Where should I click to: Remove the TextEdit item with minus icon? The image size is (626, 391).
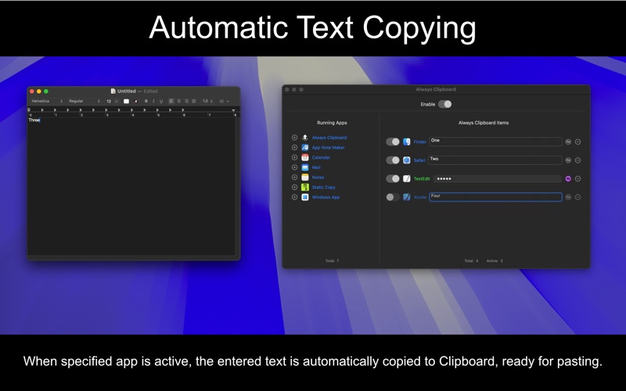pos(577,178)
